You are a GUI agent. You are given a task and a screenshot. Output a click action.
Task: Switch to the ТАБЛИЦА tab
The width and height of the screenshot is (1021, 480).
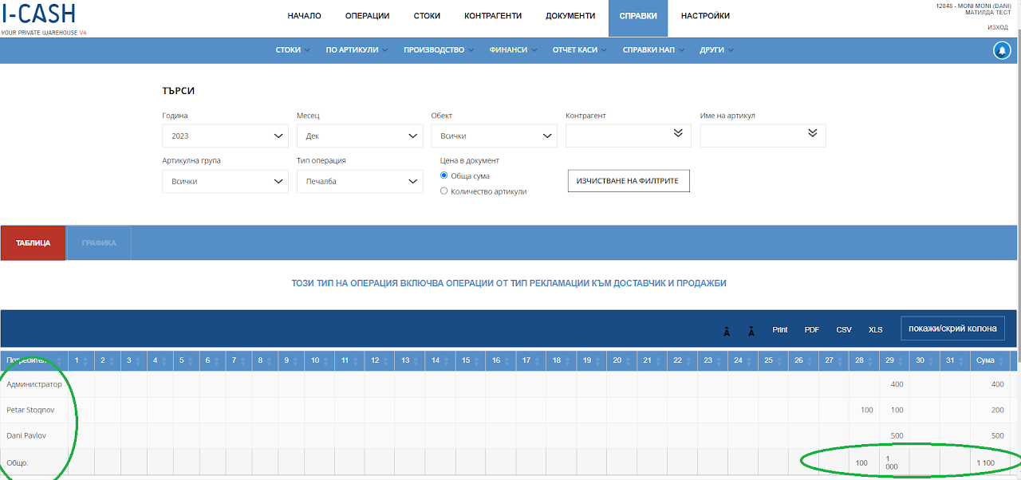click(x=34, y=242)
